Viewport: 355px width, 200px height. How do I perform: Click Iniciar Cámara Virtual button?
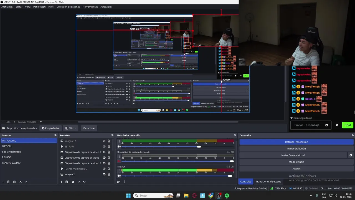(x=293, y=155)
